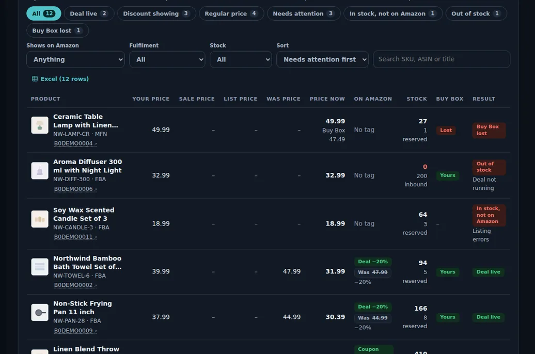Filter by Regular price chip
Image resolution: width=535 pixels, height=354 pixels.
[x=231, y=13]
